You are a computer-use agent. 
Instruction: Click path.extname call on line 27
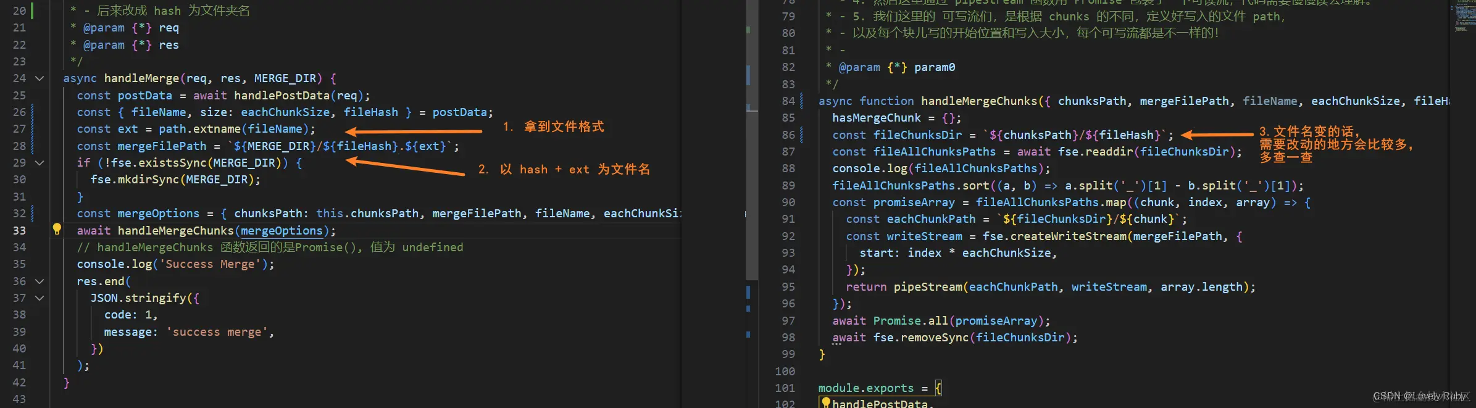234,129
